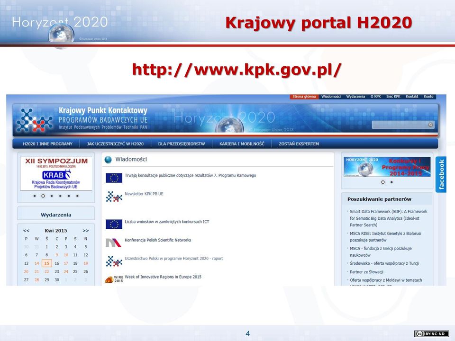Screen dimensions: 455x341
Task: Open Trwają konsultacje publiczne news link
Action: [x=191, y=175]
